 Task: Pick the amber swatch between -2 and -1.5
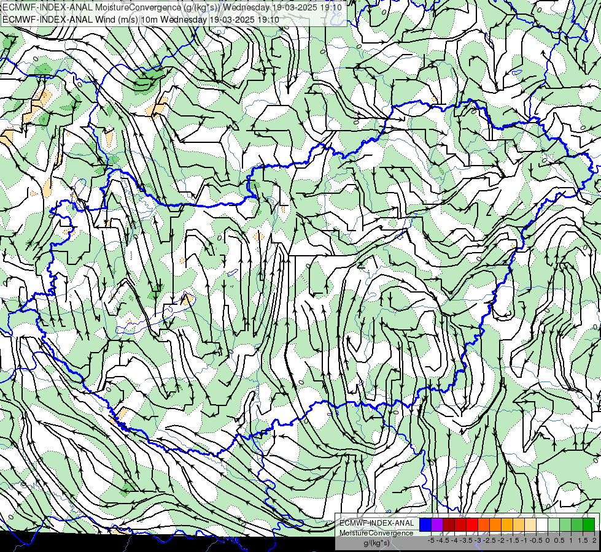point(507,524)
